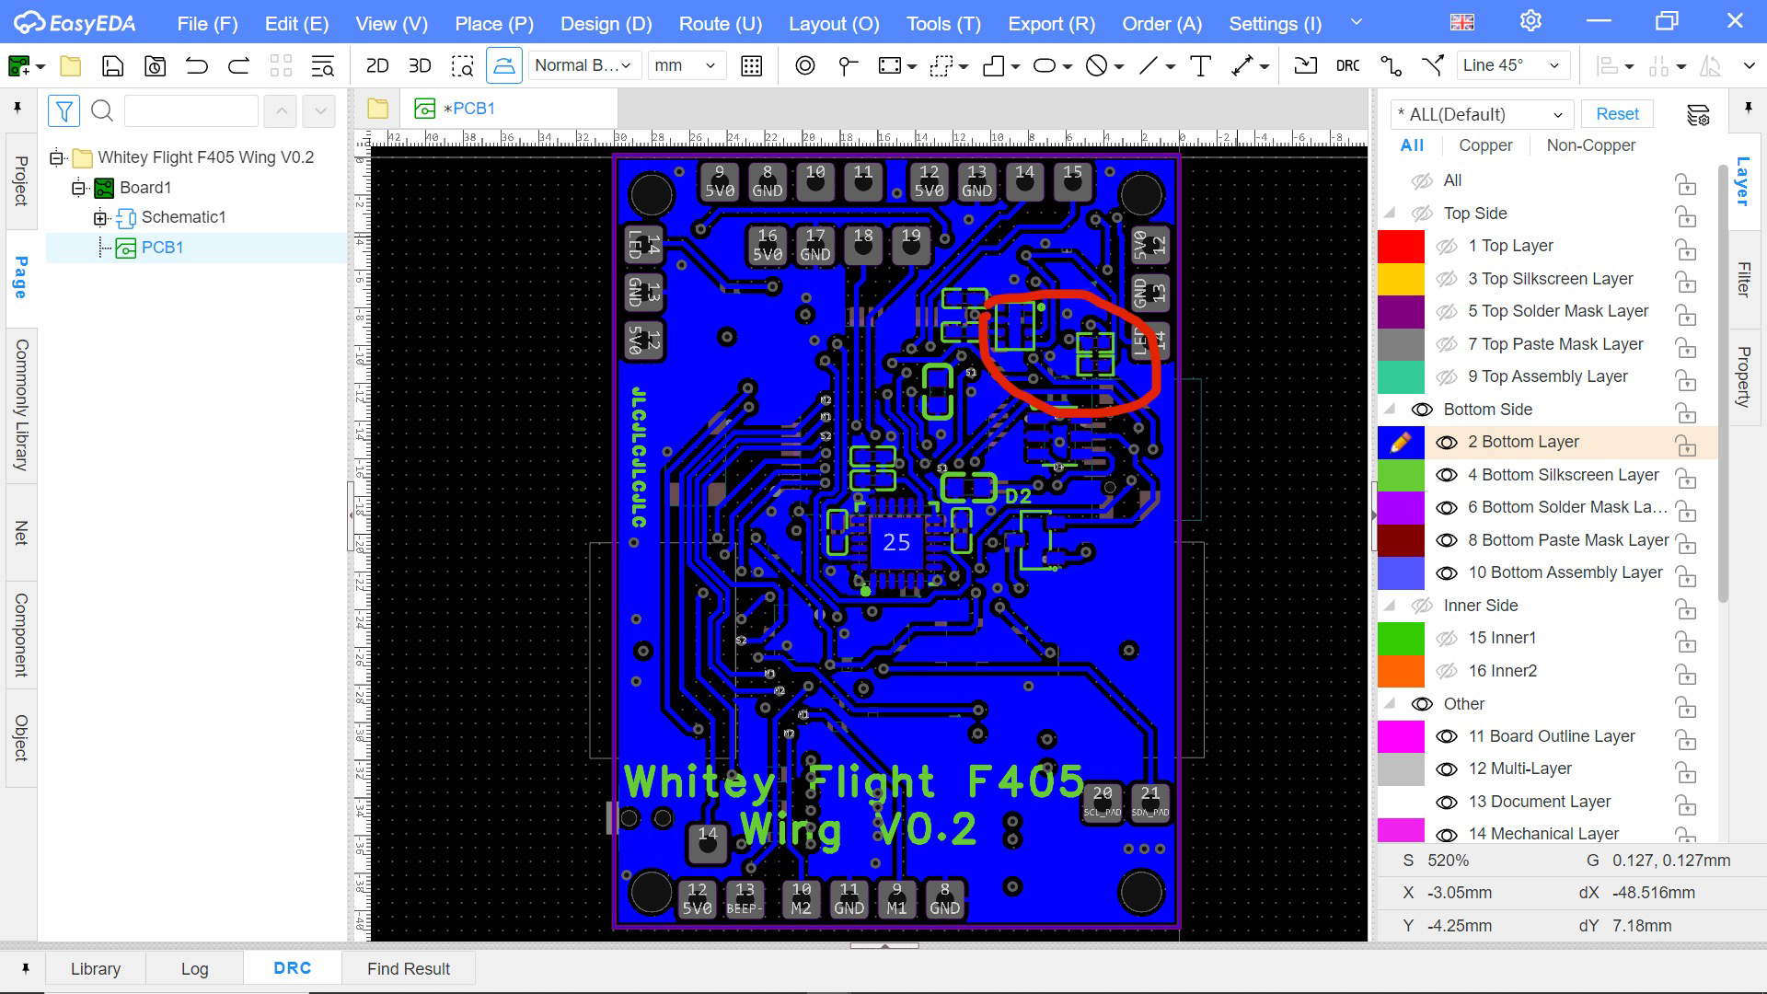
Task: Switch to the Log tab
Action: pyautogui.click(x=194, y=968)
